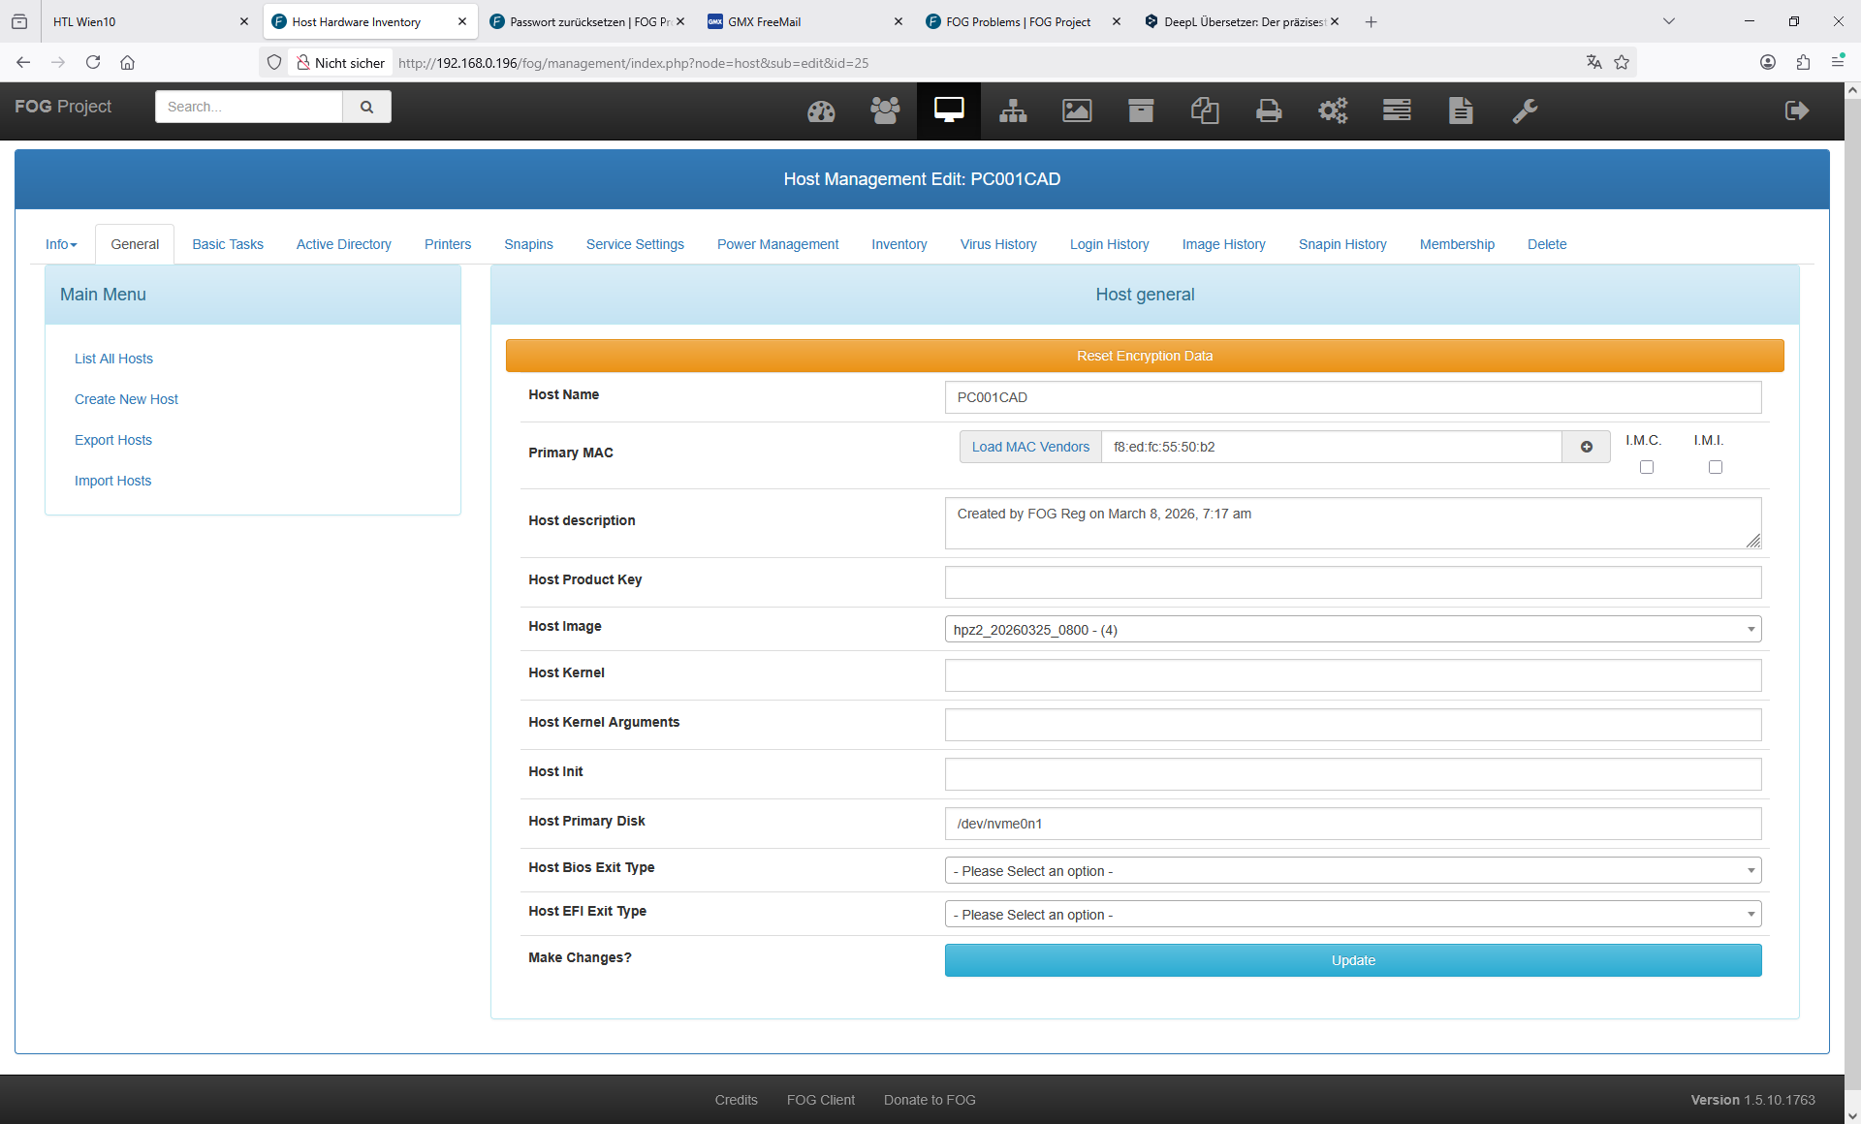Switch to the Basic Tasks tab
Screen dimensions: 1861x1124
[228, 244]
